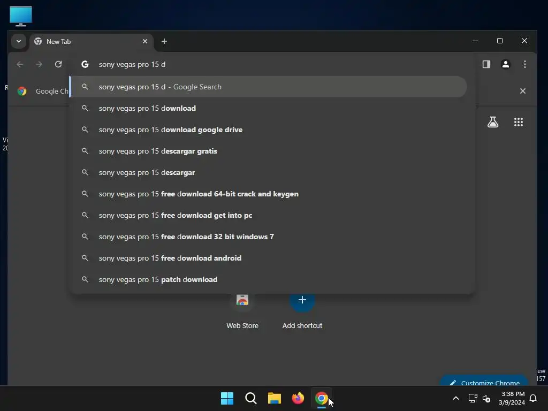The width and height of the screenshot is (548, 411).
Task: Click the Add shortcut button
Action: click(x=302, y=312)
